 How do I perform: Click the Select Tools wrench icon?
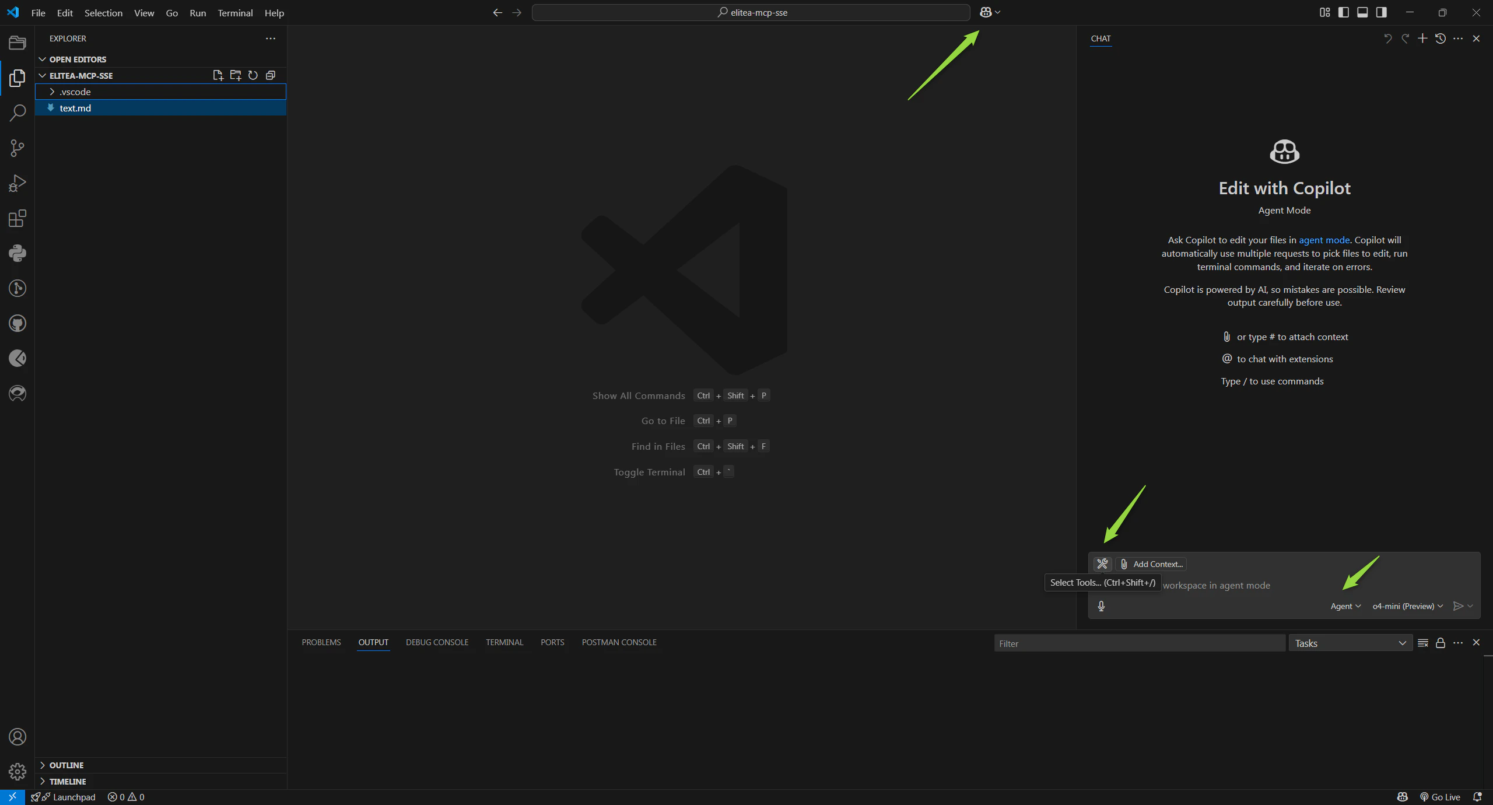click(x=1102, y=563)
